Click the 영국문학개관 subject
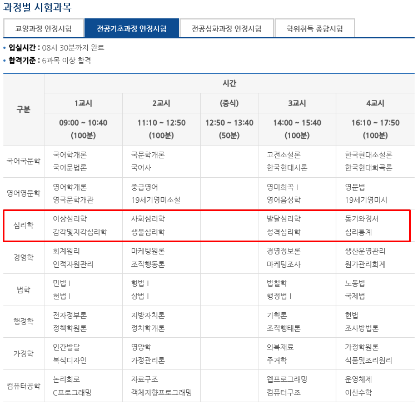 coord(73,200)
